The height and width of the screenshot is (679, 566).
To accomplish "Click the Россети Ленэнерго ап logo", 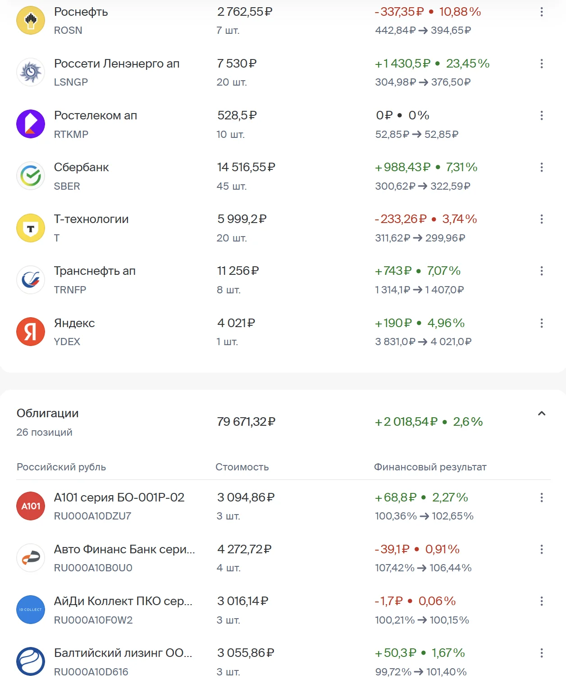I will point(31,72).
